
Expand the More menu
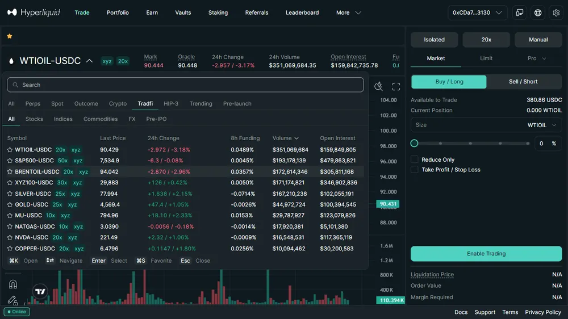click(x=349, y=12)
